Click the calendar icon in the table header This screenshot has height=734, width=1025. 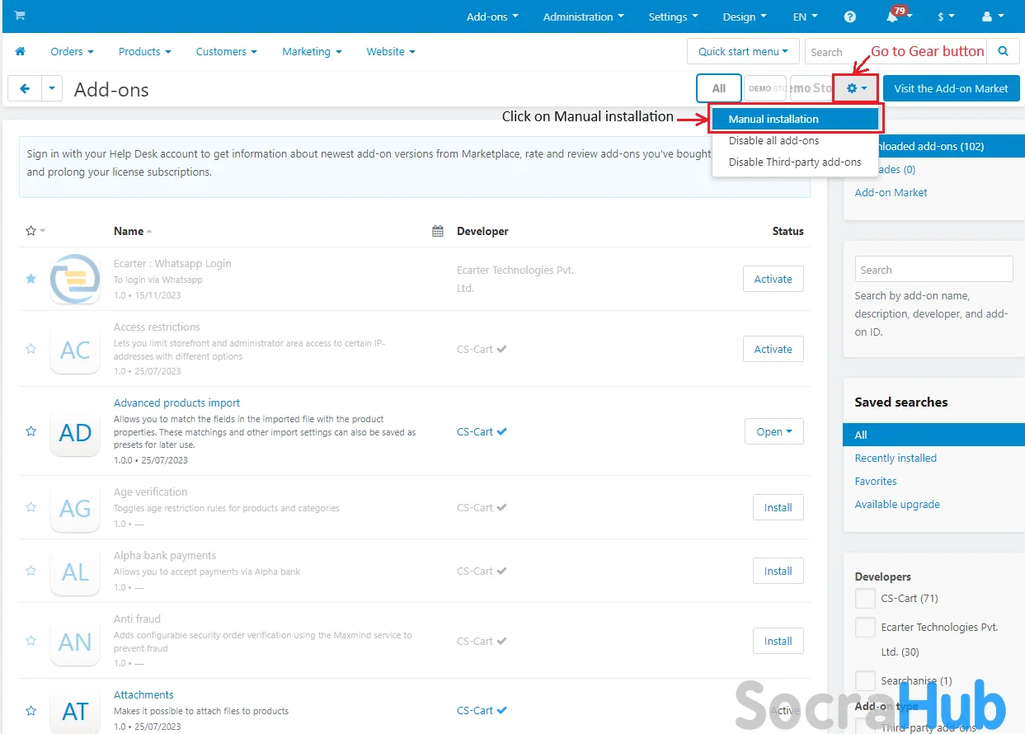[438, 231]
